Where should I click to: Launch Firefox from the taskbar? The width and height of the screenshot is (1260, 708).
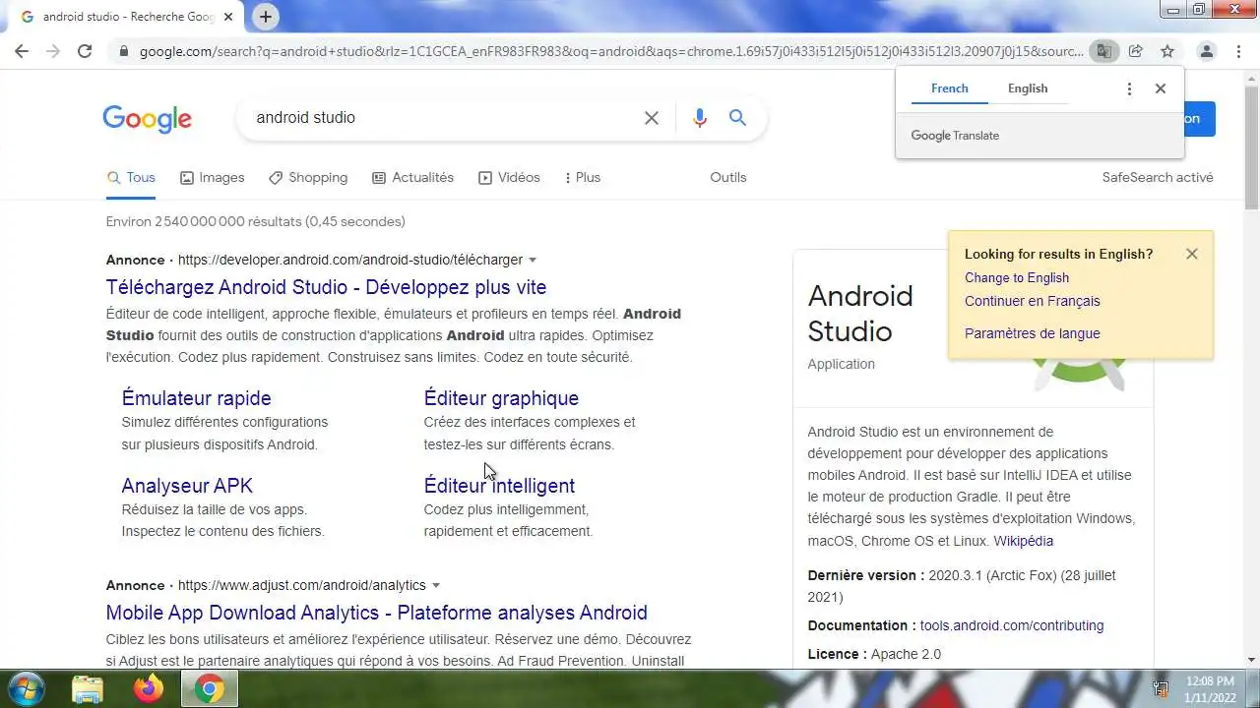pyautogui.click(x=149, y=689)
